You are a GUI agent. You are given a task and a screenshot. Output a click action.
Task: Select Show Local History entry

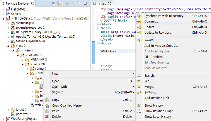click(x=173, y=117)
